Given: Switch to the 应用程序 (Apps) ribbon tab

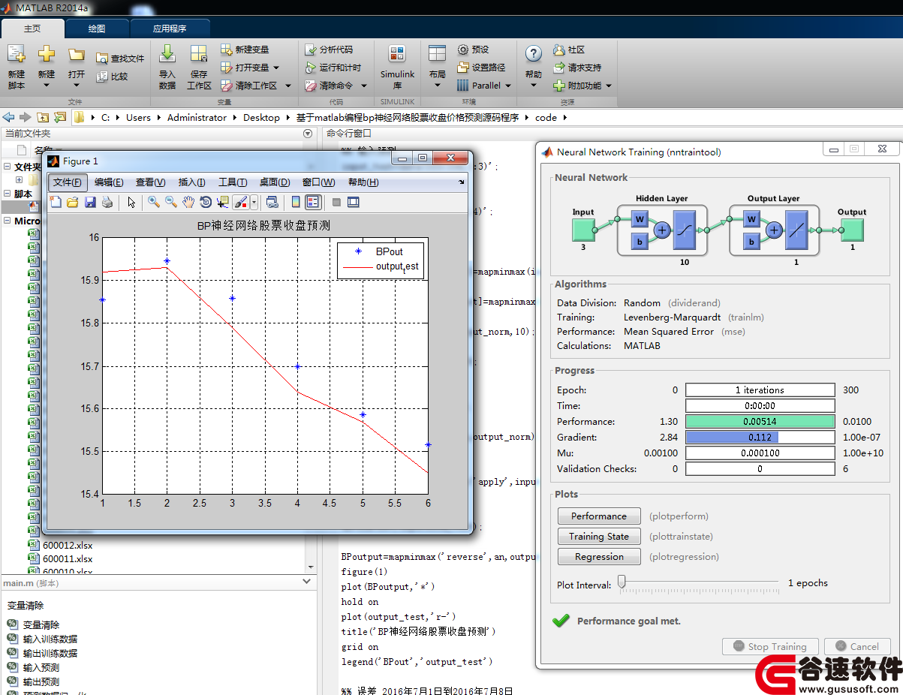Looking at the screenshot, I should (170, 29).
